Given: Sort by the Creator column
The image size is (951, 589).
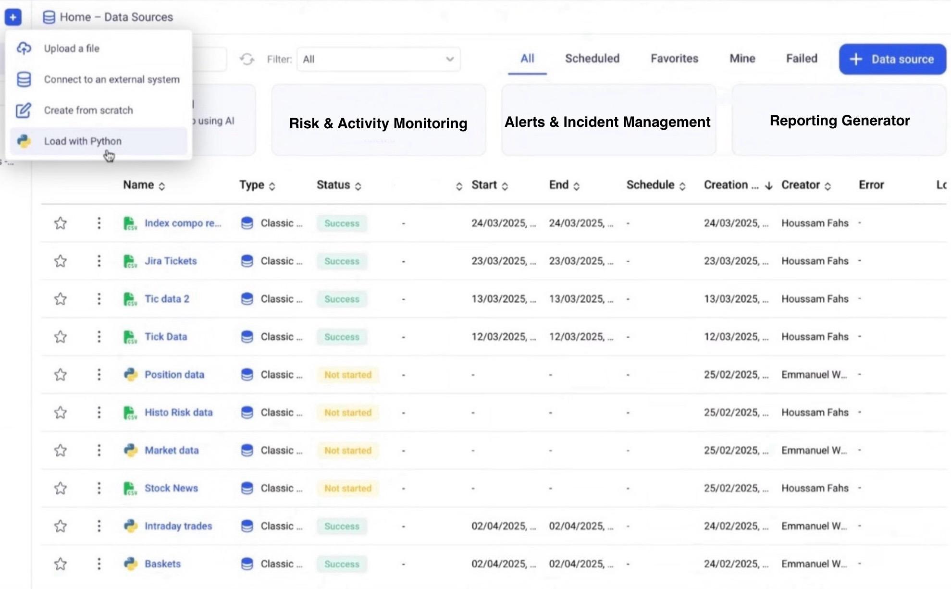Looking at the screenshot, I should (806, 185).
